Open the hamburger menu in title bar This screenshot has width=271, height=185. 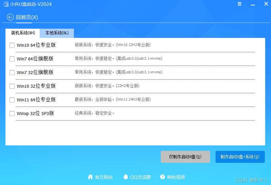point(240,4)
